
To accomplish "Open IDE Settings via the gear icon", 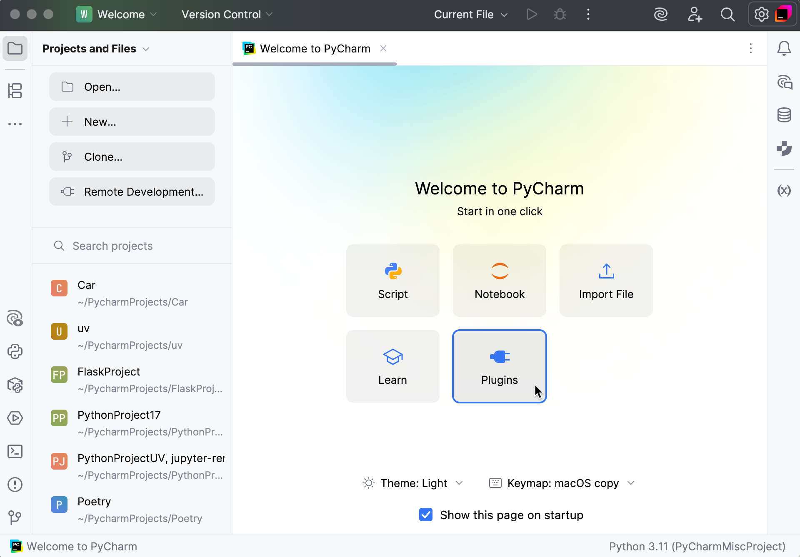I will click(x=761, y=14).
